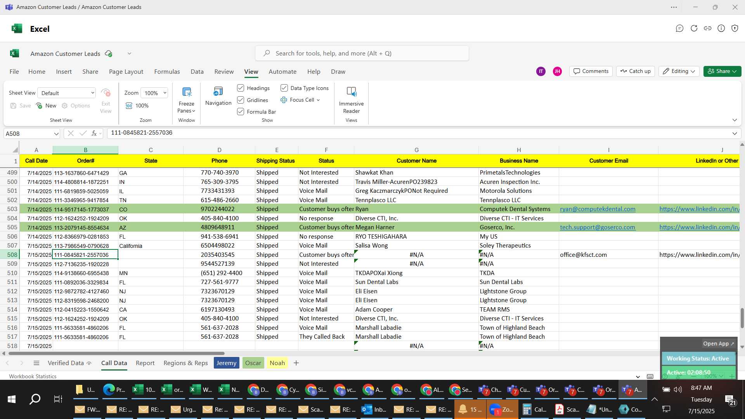Switch to the Jeremy sheet tab
The width and height of the screenshot is (745, 419).
click(226, 363)
